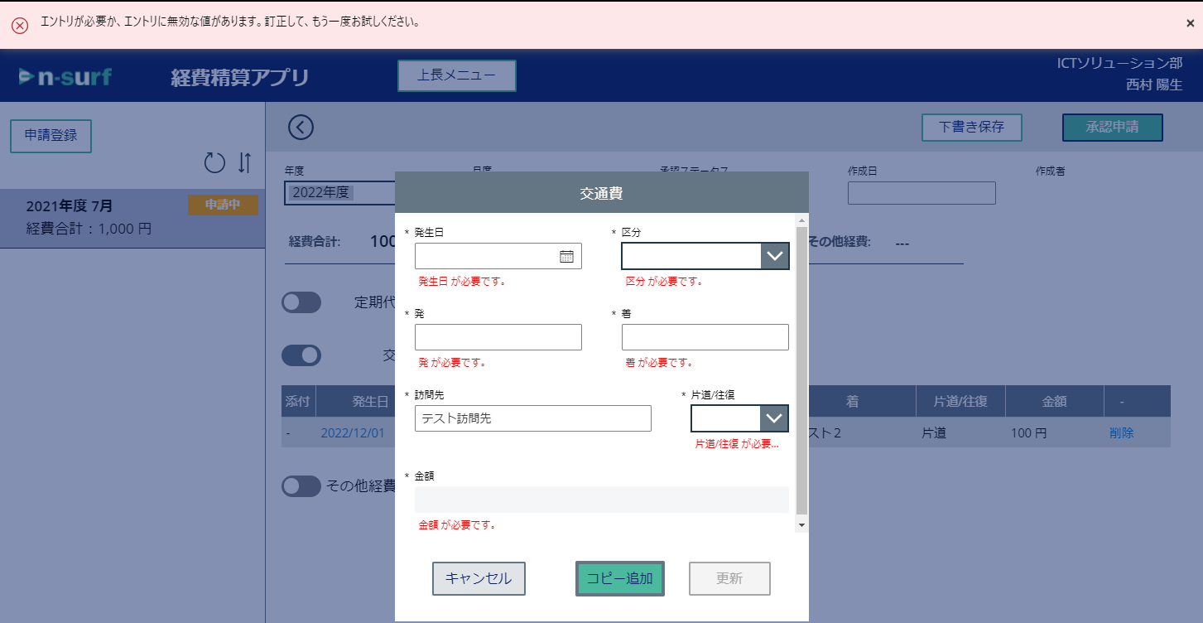Cancel the 交通費 dialog
The height and width of the screenshot is (623, 1203).
click(x=479, y=578)
